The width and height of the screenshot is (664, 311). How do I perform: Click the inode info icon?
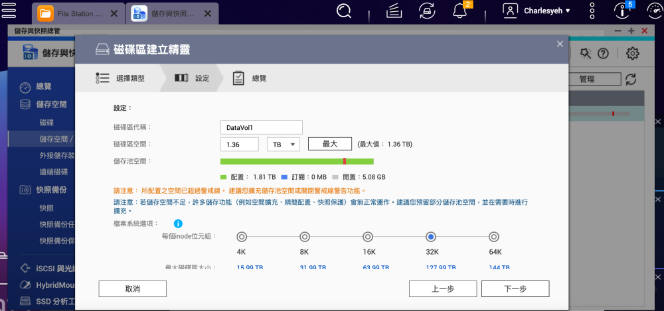tap(178, 224)
